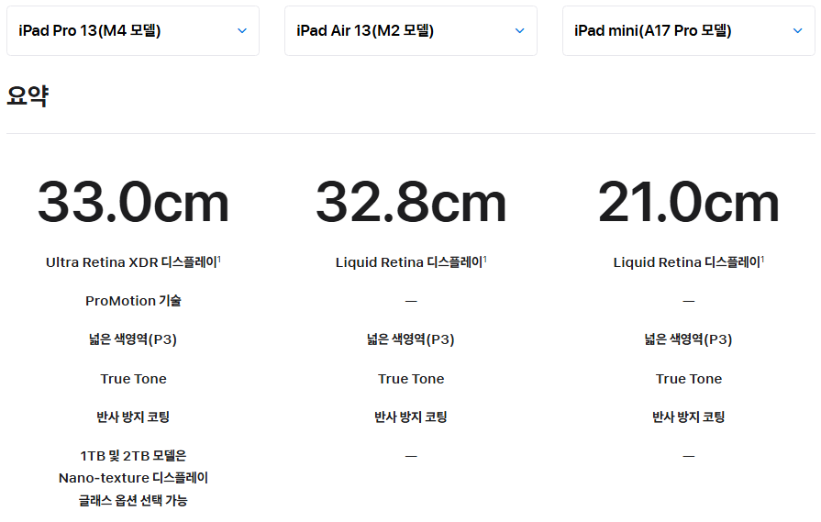Image resolution: width=821 pixels, height=522 pixels.
Task: Click the 1TB 및 2TB 모델은 text line
Action: [133, 456]
